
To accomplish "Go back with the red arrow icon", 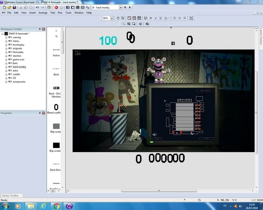I will (56, 7).
